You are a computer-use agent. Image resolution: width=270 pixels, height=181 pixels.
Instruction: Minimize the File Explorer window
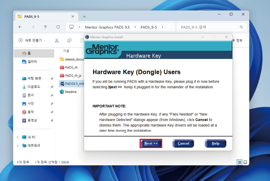click(219, 14)
